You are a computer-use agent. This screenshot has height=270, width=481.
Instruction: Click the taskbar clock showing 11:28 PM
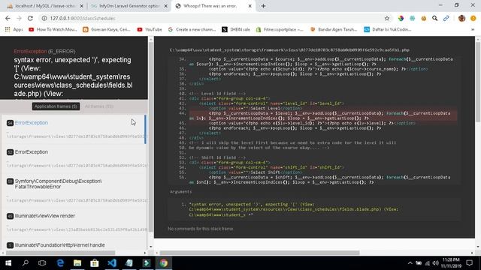pos(451,263)
